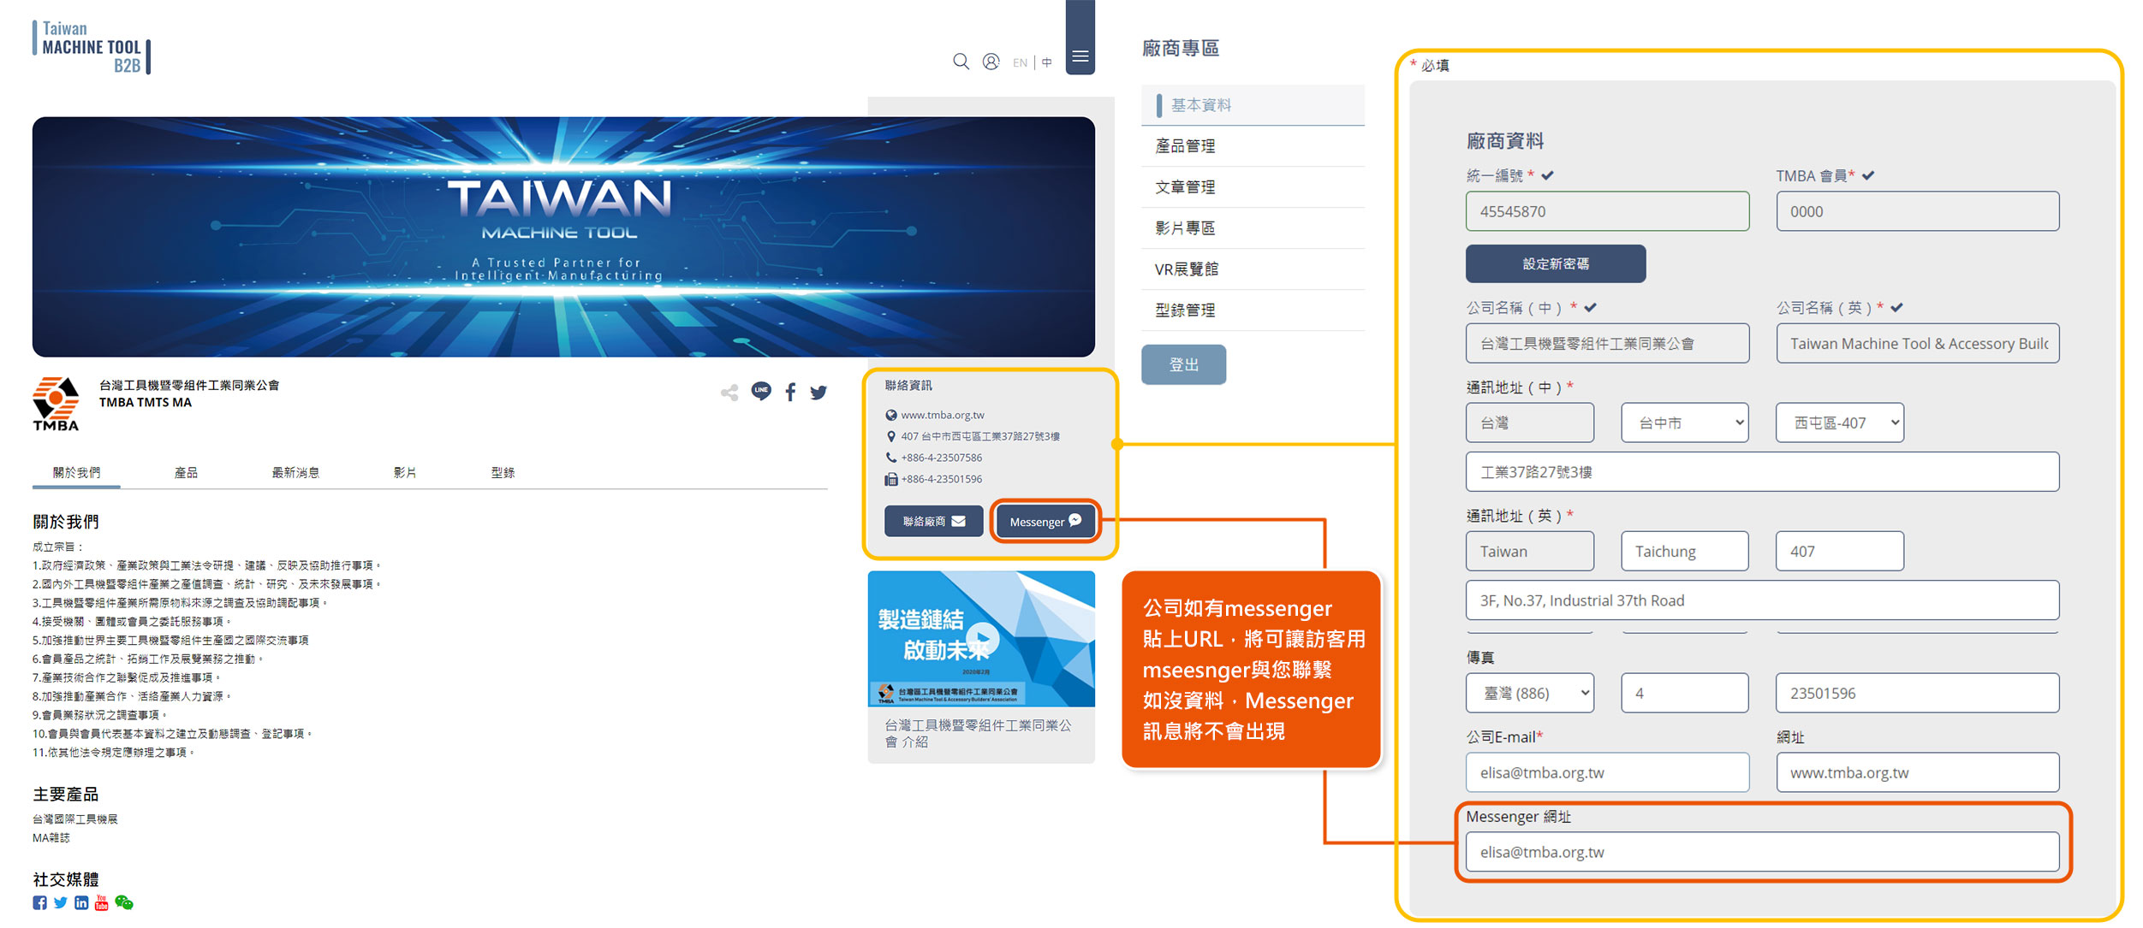This screenshot has width=2143, height=928.
Task: Focus the 公司E-mail field
Action: tap(1607, 772)
